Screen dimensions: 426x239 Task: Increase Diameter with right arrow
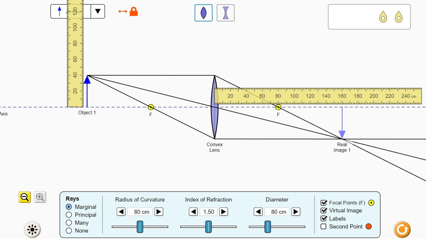click(x=296, y=211)
